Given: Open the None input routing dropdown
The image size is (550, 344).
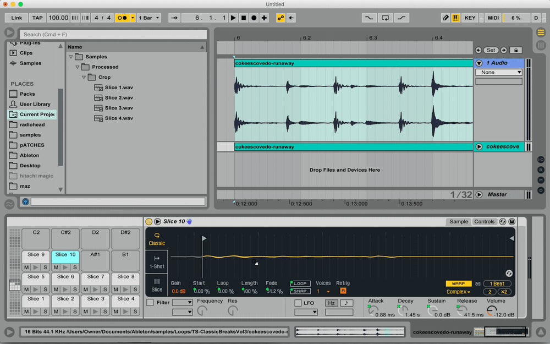Looking at the screenshot, I should [498, 72].
